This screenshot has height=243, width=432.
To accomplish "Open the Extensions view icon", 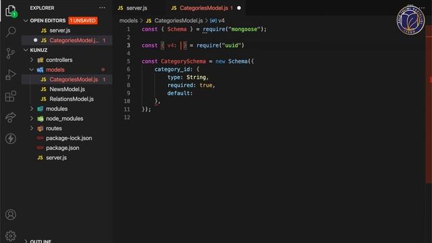I will pyautogui.click(x=11, y=96).
